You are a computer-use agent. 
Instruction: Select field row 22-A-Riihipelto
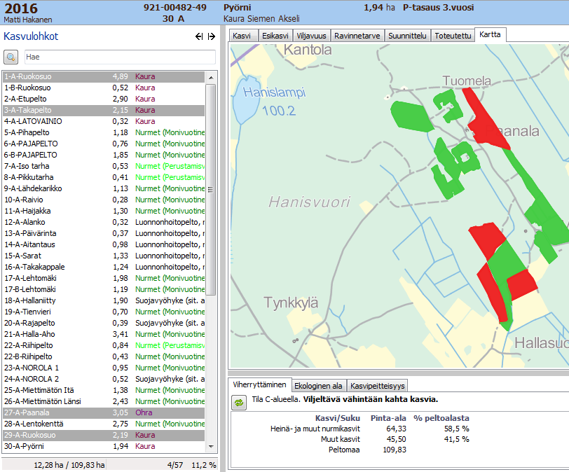click(x=104, y=346)
